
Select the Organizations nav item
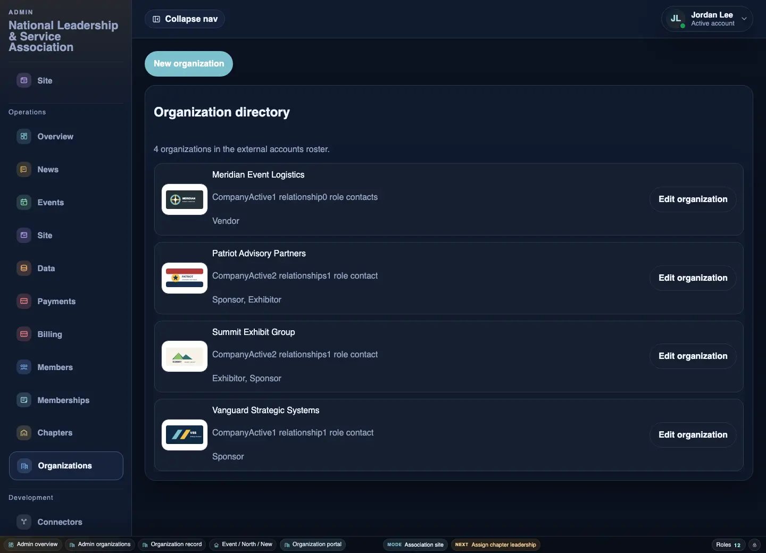(66, 466)
